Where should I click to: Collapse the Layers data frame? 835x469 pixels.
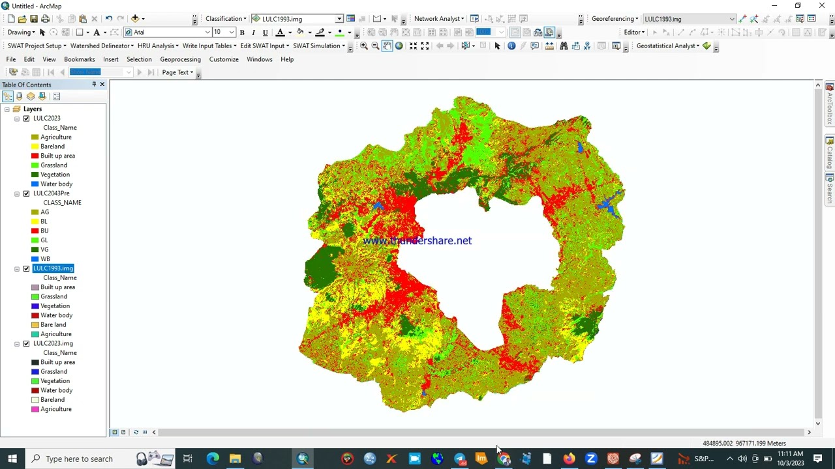[x=7, y=109]
